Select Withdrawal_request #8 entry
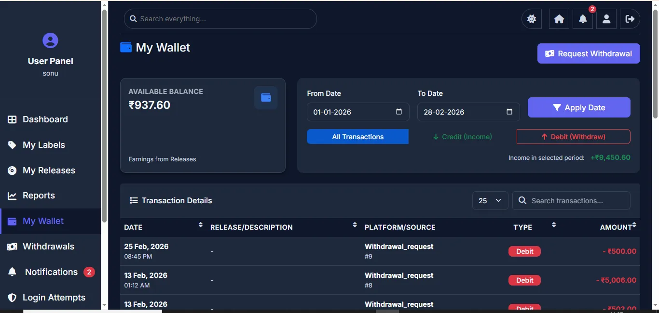The image size is (659, 313). click(399, 280)
